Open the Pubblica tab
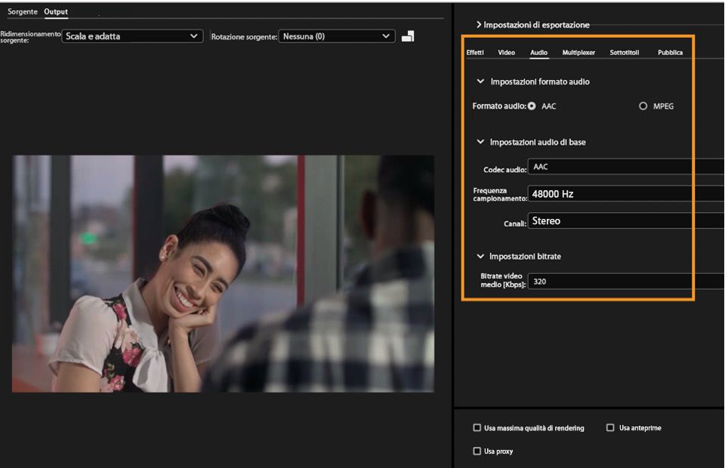The height and width of the screenshot is (468, 725). [x=670, y=52]
